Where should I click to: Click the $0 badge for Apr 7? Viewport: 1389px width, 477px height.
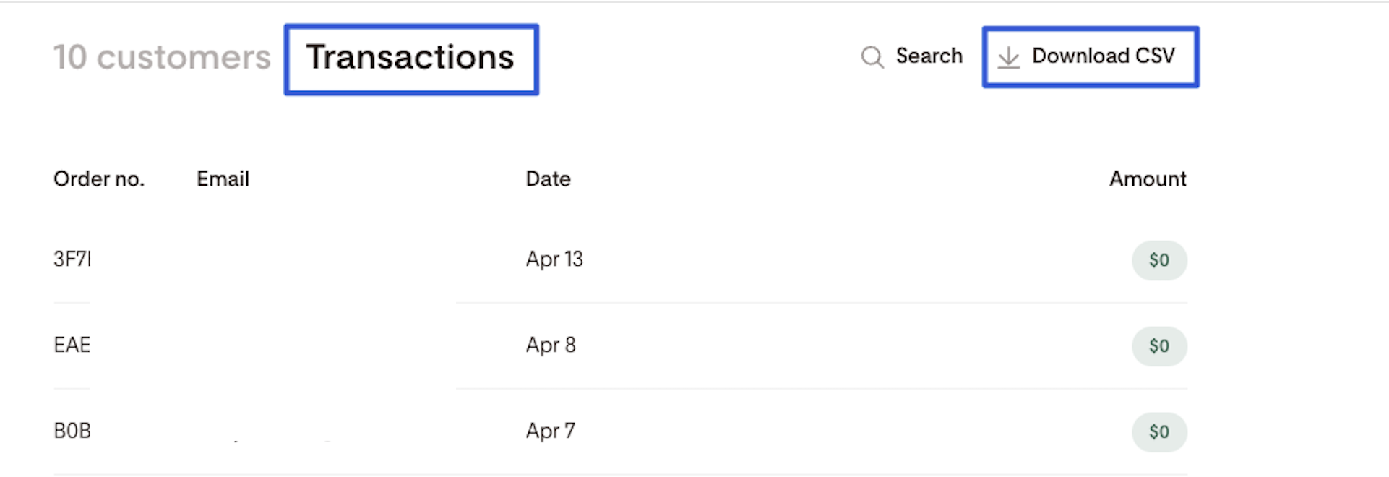[x=1158, y=432]
